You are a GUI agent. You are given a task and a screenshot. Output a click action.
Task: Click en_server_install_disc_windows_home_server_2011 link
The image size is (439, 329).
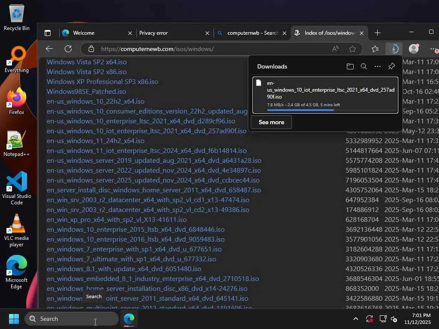click(x=154, y=190)
